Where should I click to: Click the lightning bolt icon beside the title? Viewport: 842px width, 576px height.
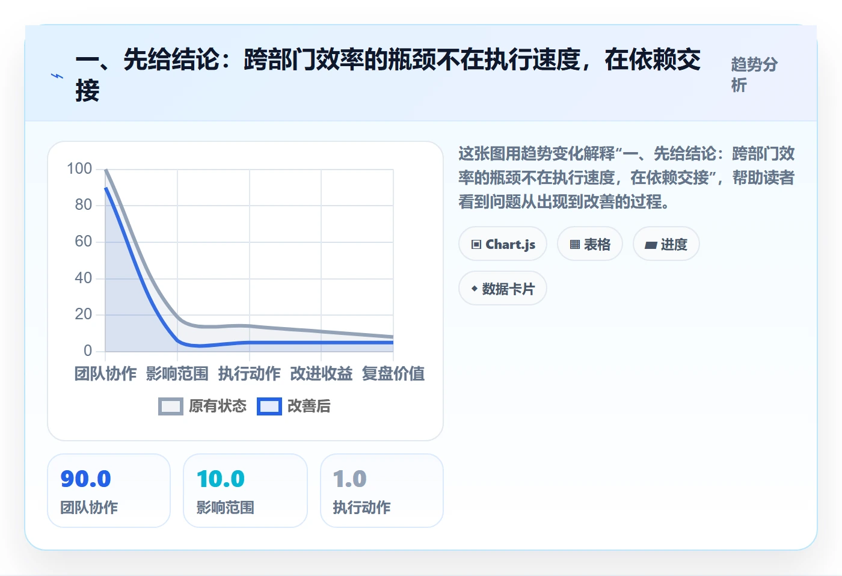(x=57, y=76)
